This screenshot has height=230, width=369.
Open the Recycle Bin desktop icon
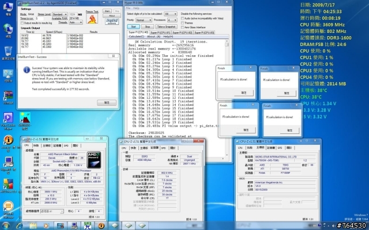click(8, 52)
